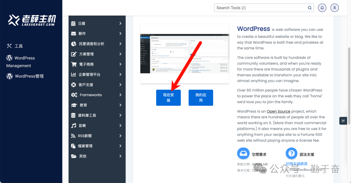Focus the Search Tools input field

pos(260,8)
